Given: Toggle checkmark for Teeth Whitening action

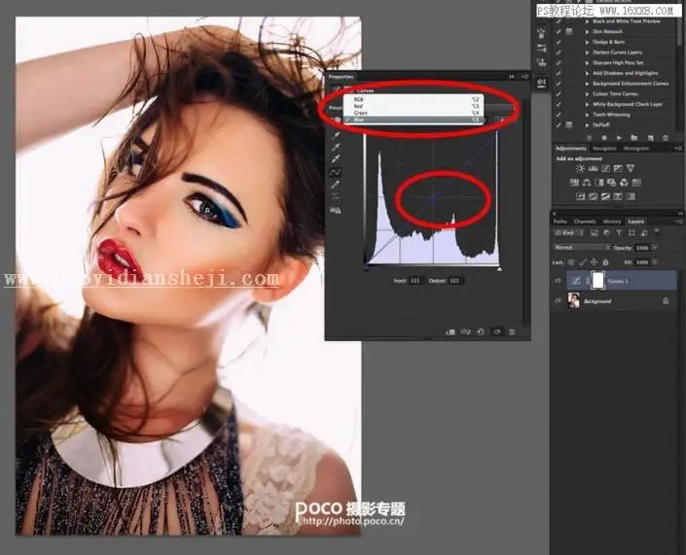Looking at the screenshot, I should [x=559, y=115].
